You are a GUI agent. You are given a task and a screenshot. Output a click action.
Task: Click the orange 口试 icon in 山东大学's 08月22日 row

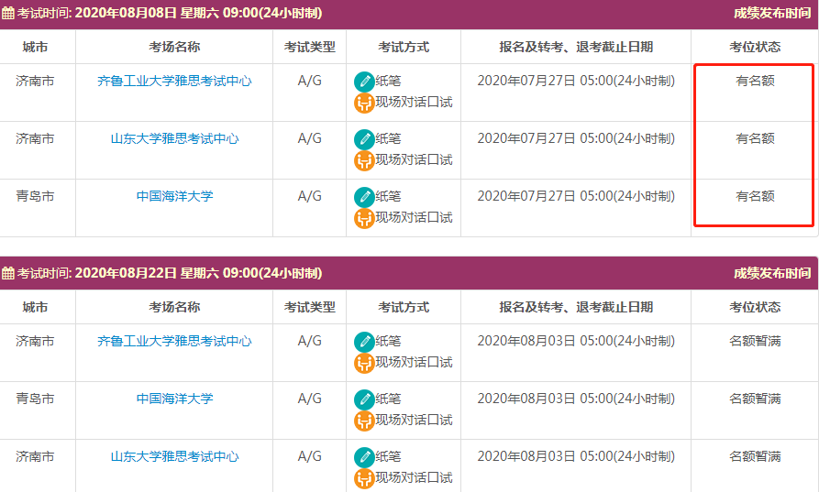pyautogui.click(x=364, y=478)
